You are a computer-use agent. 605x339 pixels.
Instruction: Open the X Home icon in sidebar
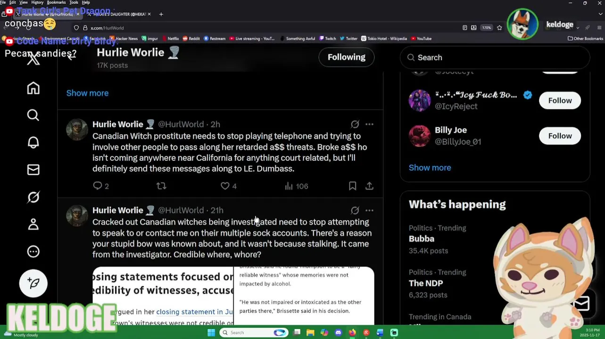point(33,88)
